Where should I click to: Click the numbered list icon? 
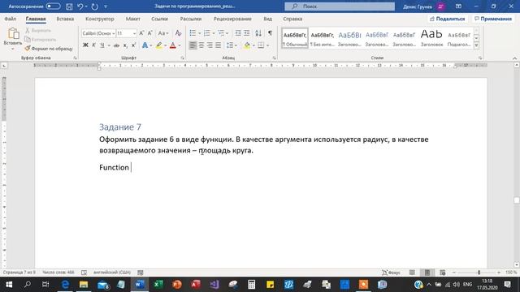pyautogui.click(x=207, y=33)
